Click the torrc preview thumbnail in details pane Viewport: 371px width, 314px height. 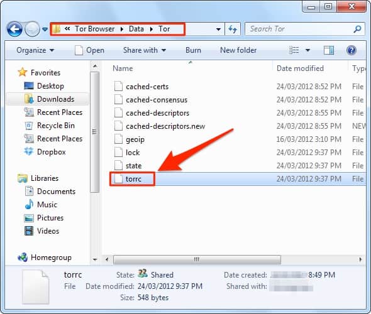coord(35,287)
